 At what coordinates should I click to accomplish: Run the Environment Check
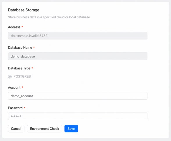pyautogui.click(x=44, y=129)
